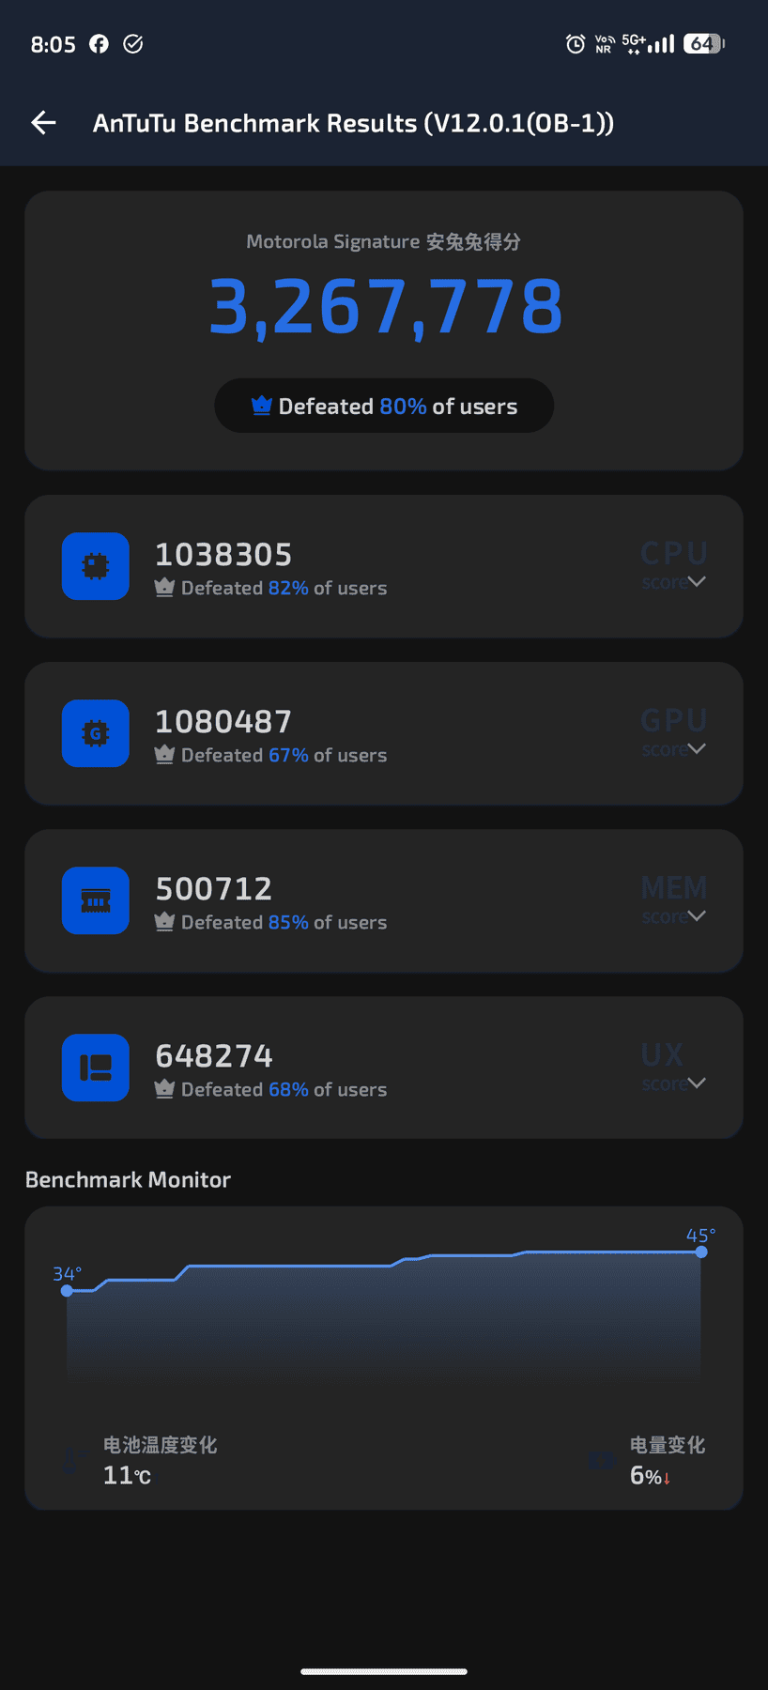Tap the bottom navigation gesture bar
The image size is (768, 1690).
point(384,1671)
